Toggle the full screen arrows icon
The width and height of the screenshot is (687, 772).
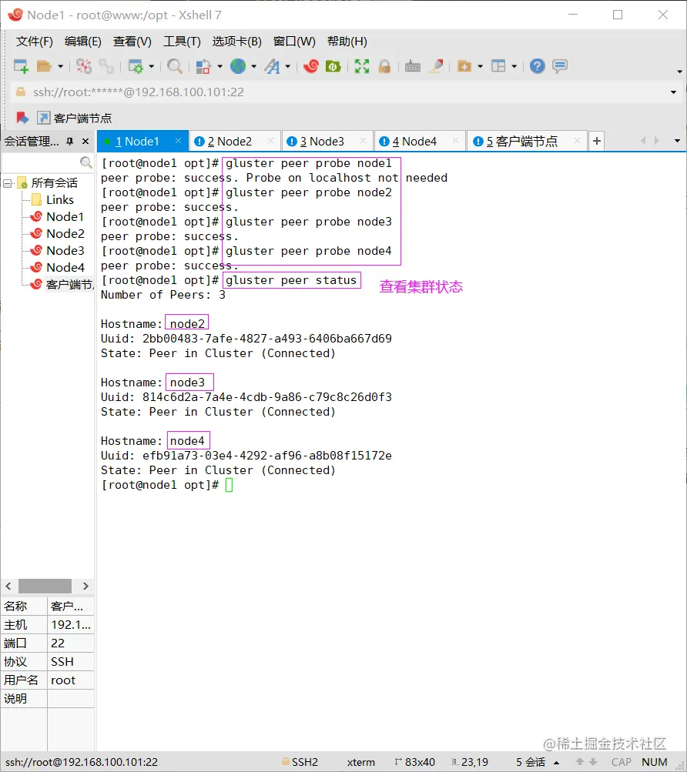[362, 66]
